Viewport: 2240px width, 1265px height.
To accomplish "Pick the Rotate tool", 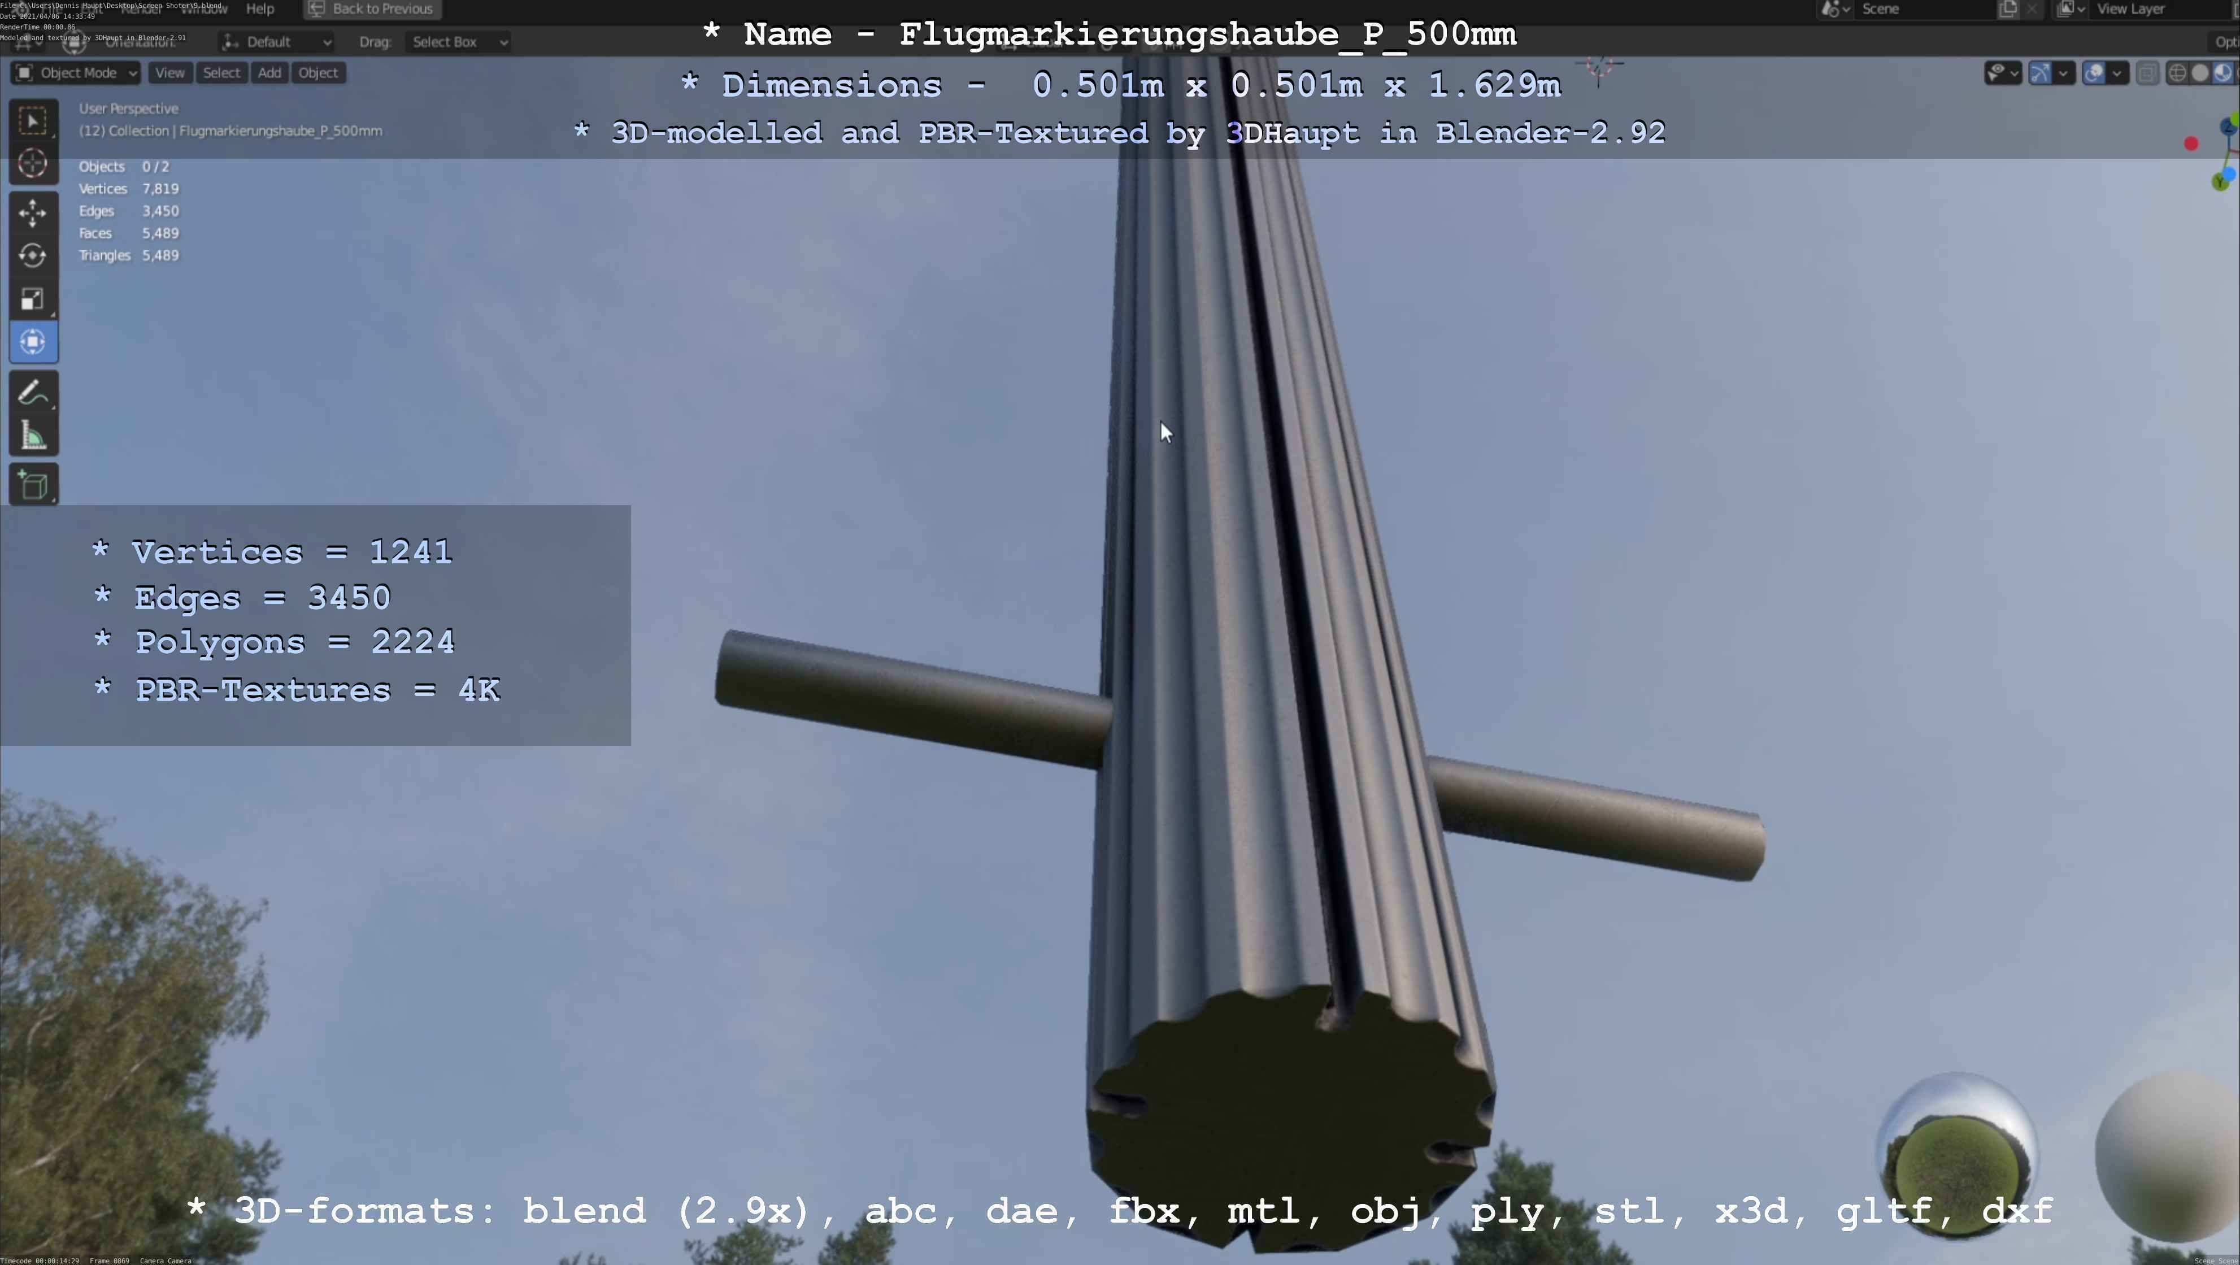I will pyautogui.click(x=33, y=255).
